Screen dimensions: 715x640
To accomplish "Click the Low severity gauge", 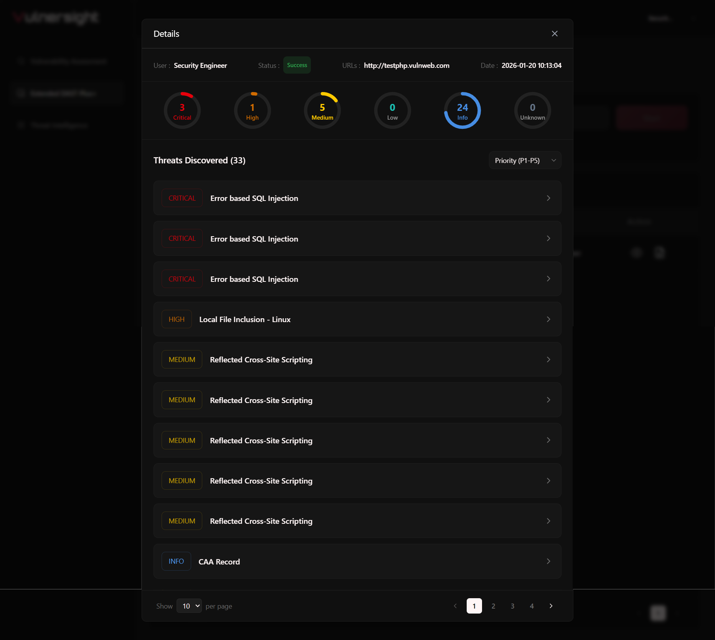I will coord(392,110).
